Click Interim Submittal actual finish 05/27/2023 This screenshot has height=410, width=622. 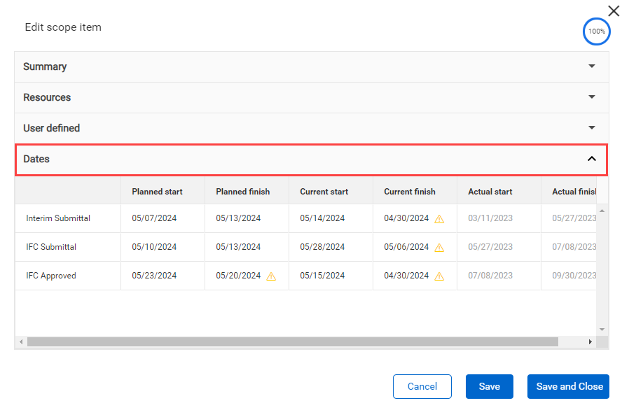574,218
